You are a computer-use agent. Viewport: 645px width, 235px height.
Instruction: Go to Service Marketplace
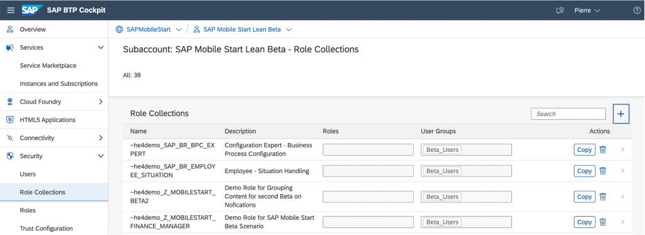48,66
